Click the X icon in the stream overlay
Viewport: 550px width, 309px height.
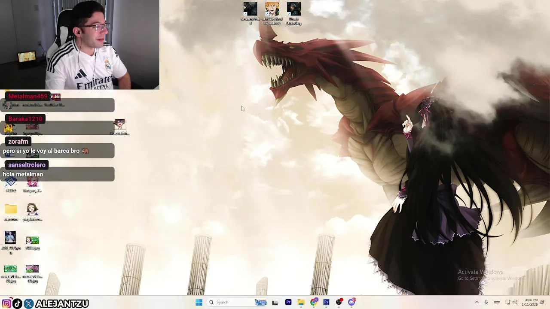[x=28, y=303]
